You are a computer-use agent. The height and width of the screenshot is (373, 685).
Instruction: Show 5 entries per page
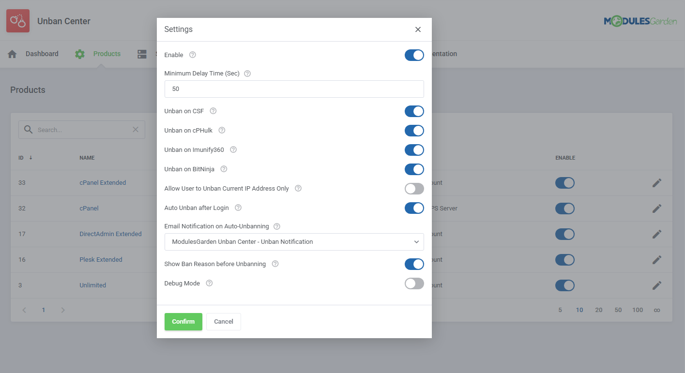coord(560,310)
